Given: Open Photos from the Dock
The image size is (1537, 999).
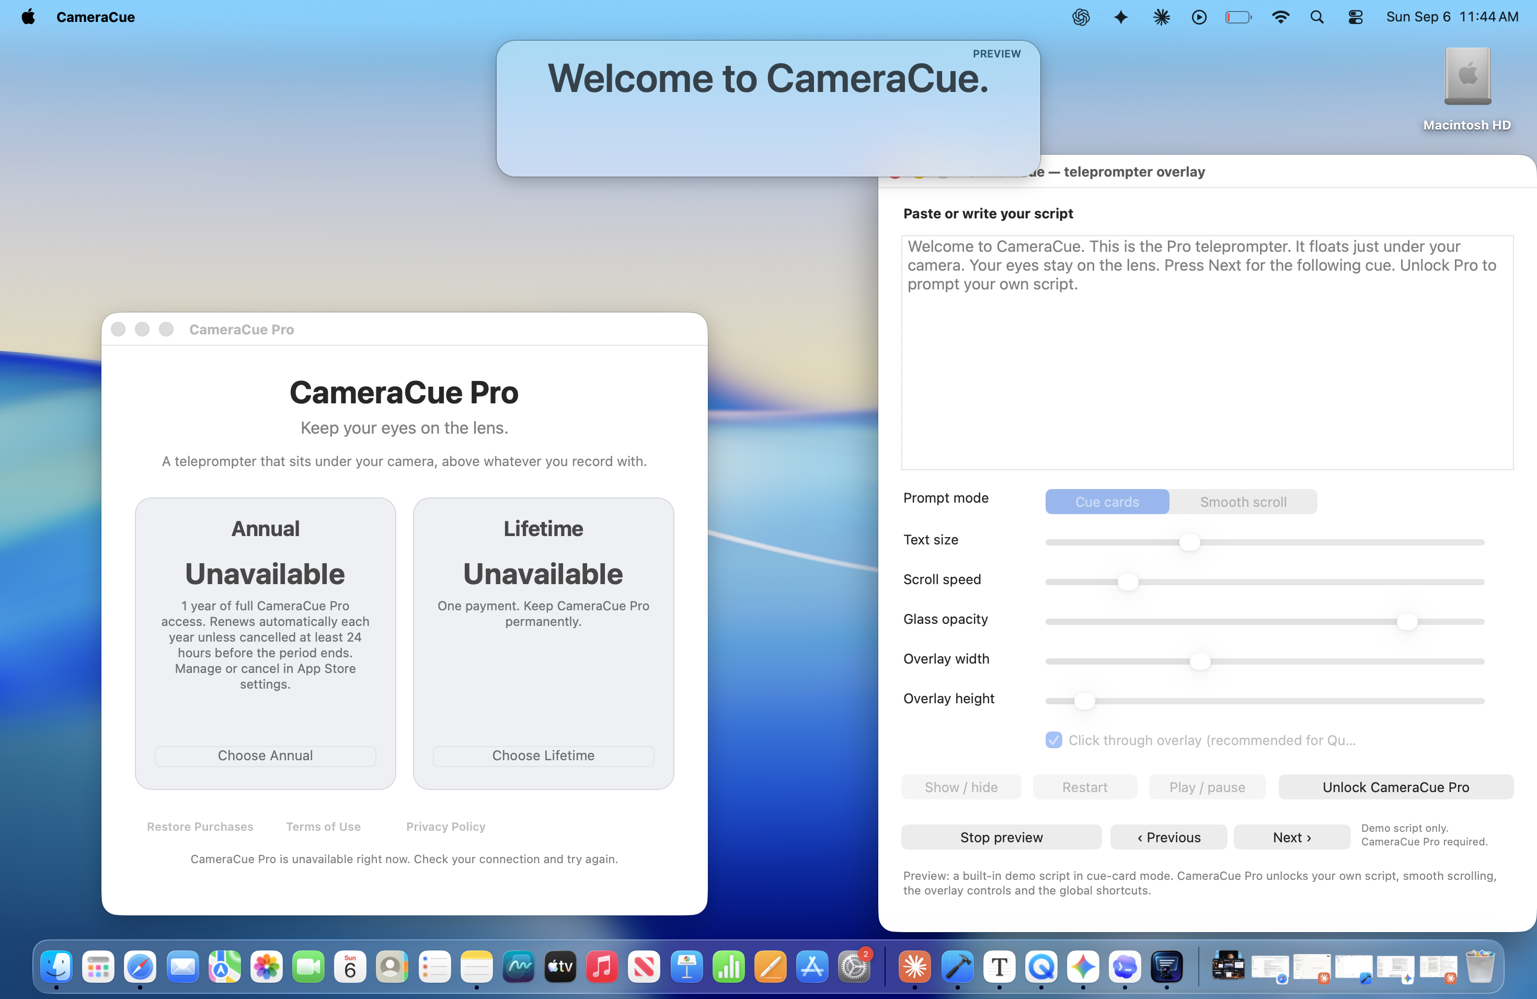Looking at the screenshot, I should [266, 967].
